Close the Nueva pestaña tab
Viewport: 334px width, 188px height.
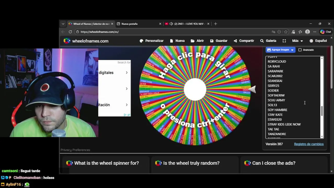[x=160, y=24]
